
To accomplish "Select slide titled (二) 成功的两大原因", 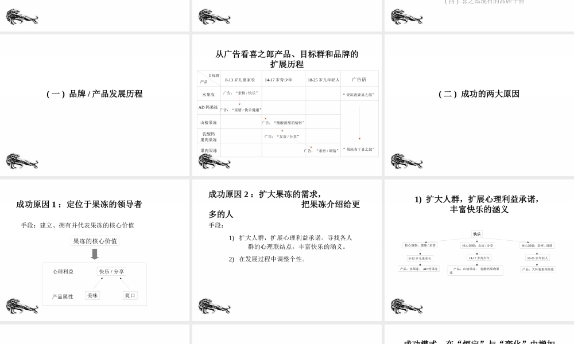I will (479, 105).
